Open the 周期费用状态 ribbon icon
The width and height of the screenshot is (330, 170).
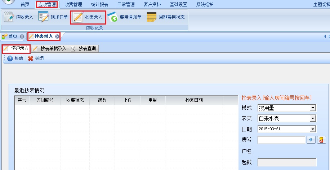pos(152,17)
